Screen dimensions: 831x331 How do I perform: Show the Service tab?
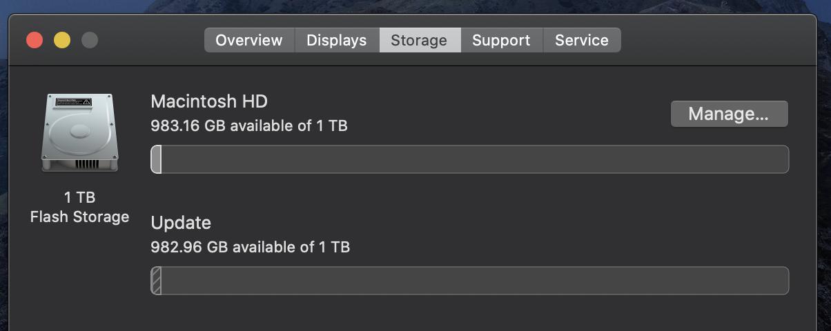coord(582,40)
